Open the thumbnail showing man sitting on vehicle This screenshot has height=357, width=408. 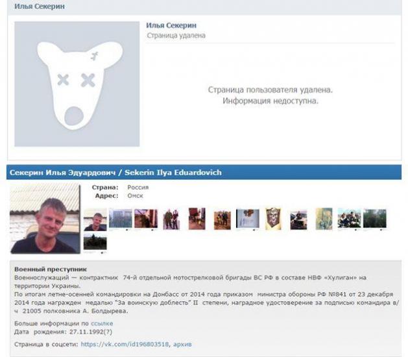tap(298, 219)
